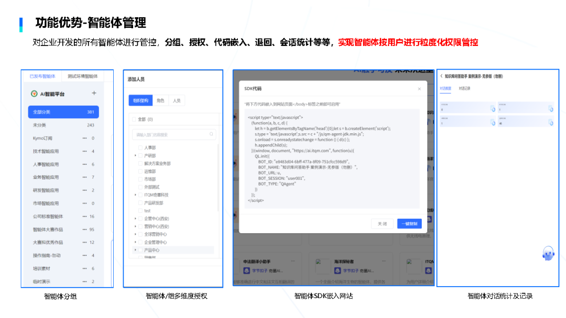Open the more menu for 公司标准智能体
The height and width of the screenshot is (318, 566).
coord(84,217)
